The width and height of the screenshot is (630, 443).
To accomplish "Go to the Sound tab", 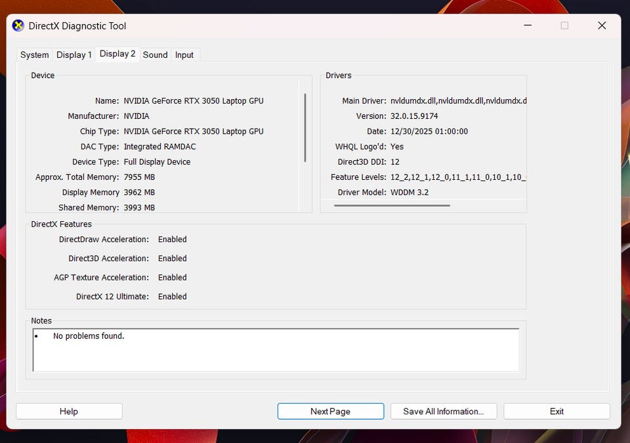I will [x=155, y=54].
